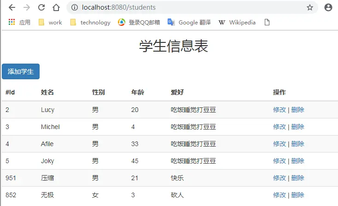
Task: Reload the students page
Action: [x=41, y=7]
